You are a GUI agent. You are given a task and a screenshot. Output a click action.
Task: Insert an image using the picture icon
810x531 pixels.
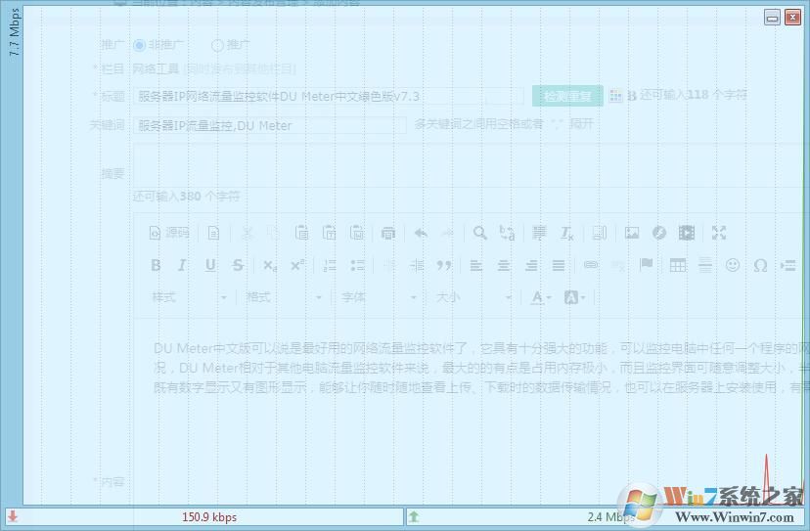click(x=631, y=233)
